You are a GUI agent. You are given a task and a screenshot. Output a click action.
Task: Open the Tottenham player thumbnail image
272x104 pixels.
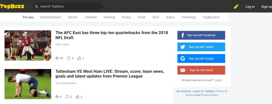tap(28, 84)
